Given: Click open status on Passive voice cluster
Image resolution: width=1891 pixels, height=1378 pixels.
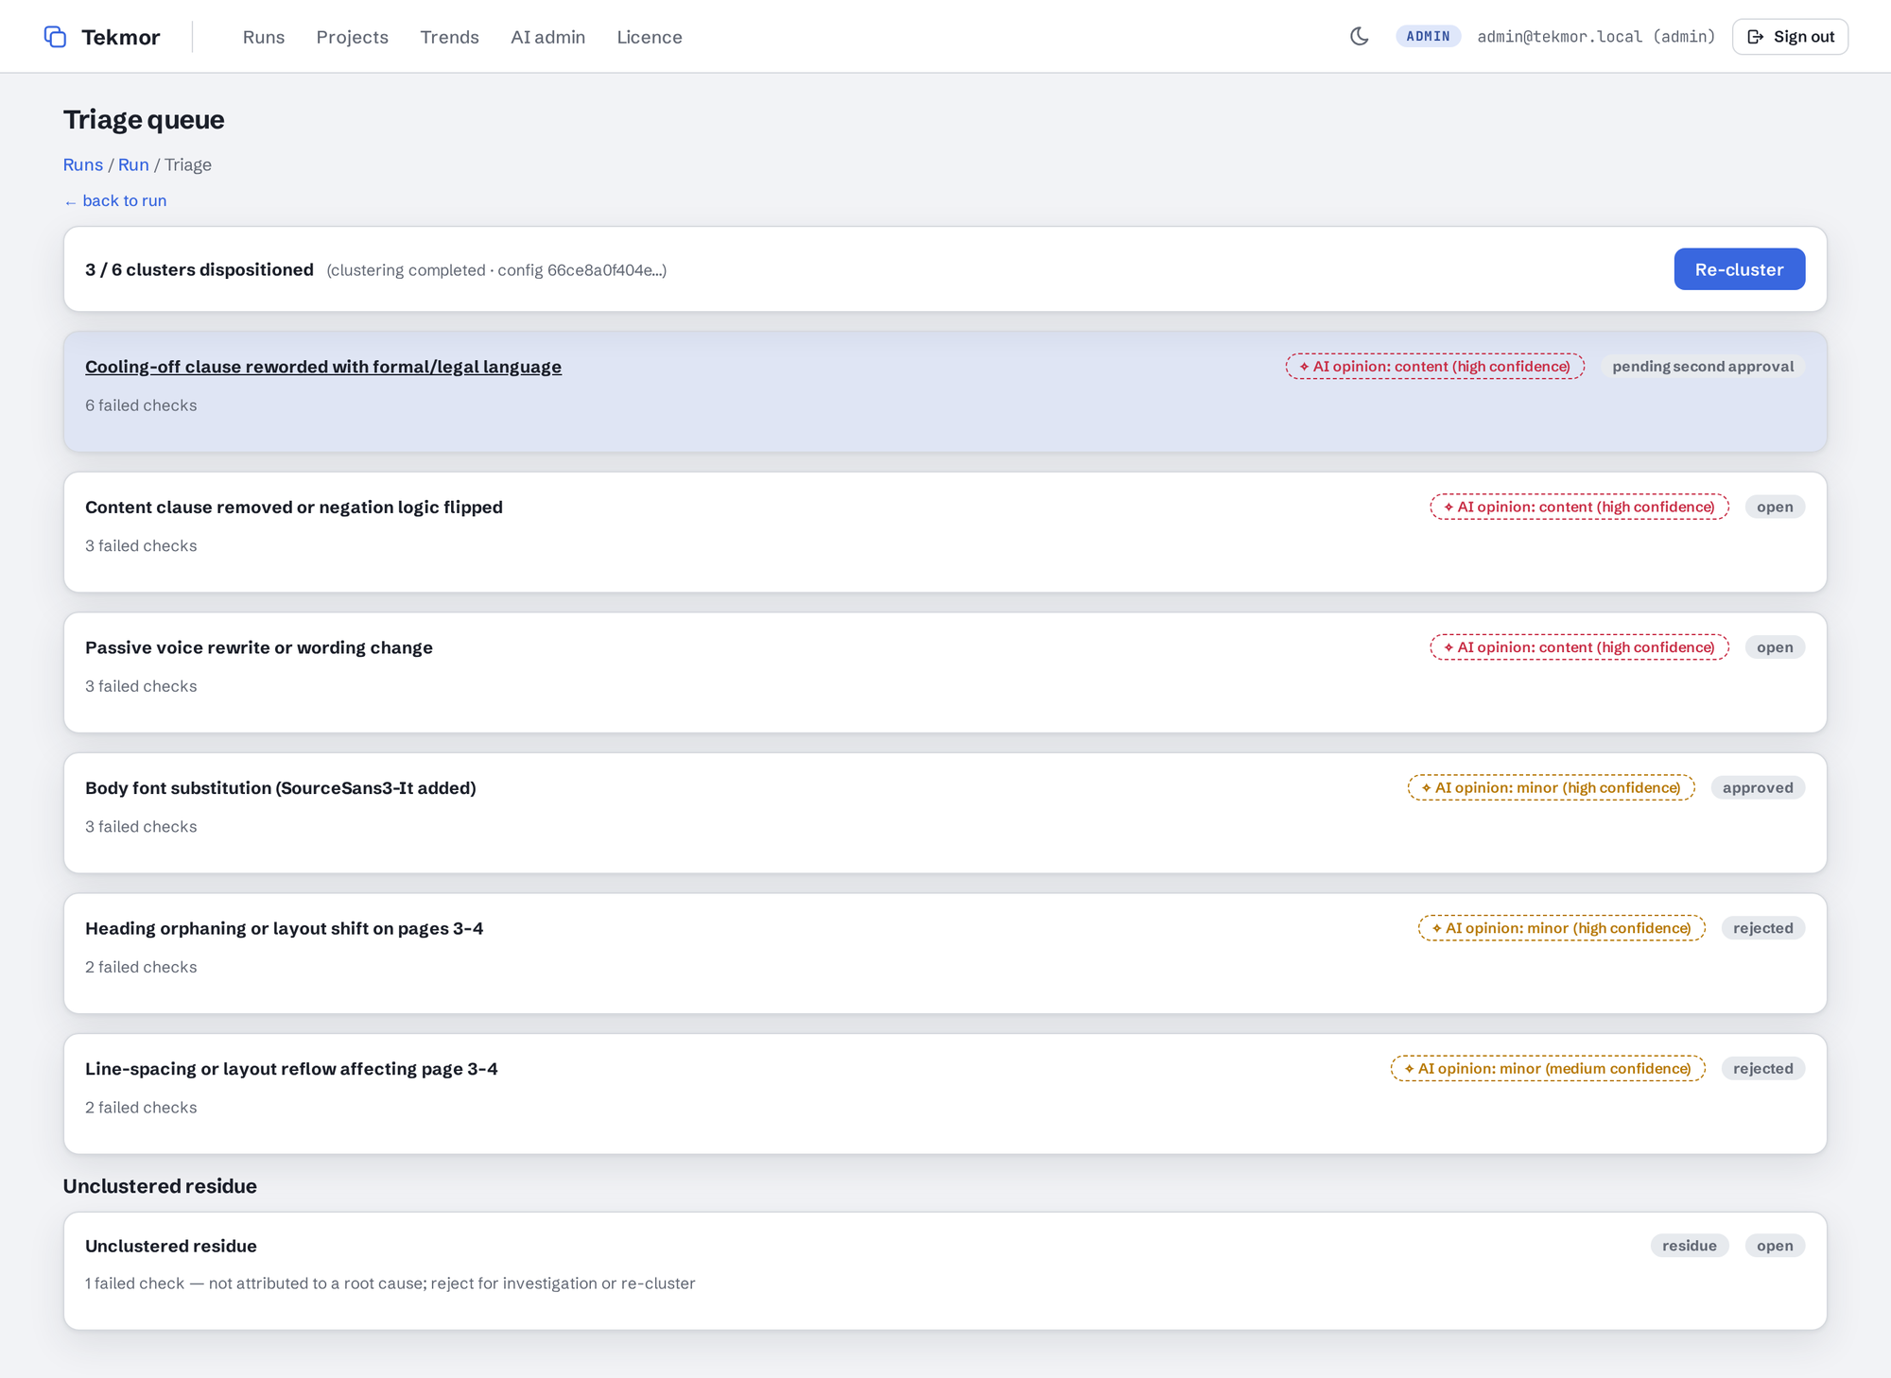Looking at the screenshot, I should (1775, 647).
